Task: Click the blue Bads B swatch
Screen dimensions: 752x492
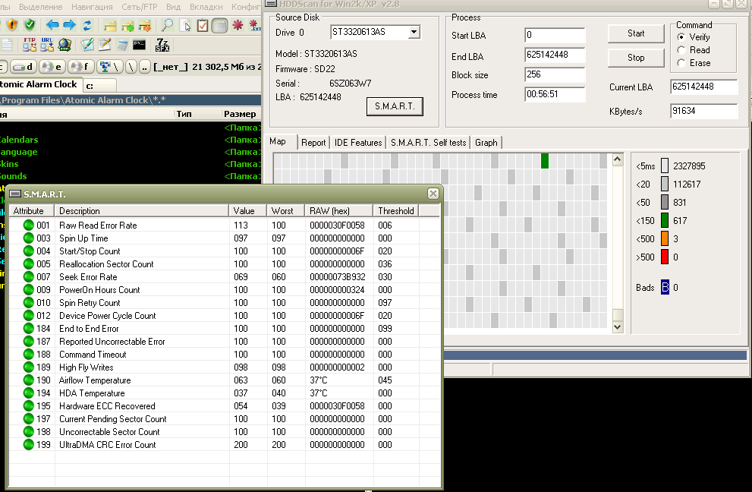Action: 665,287
